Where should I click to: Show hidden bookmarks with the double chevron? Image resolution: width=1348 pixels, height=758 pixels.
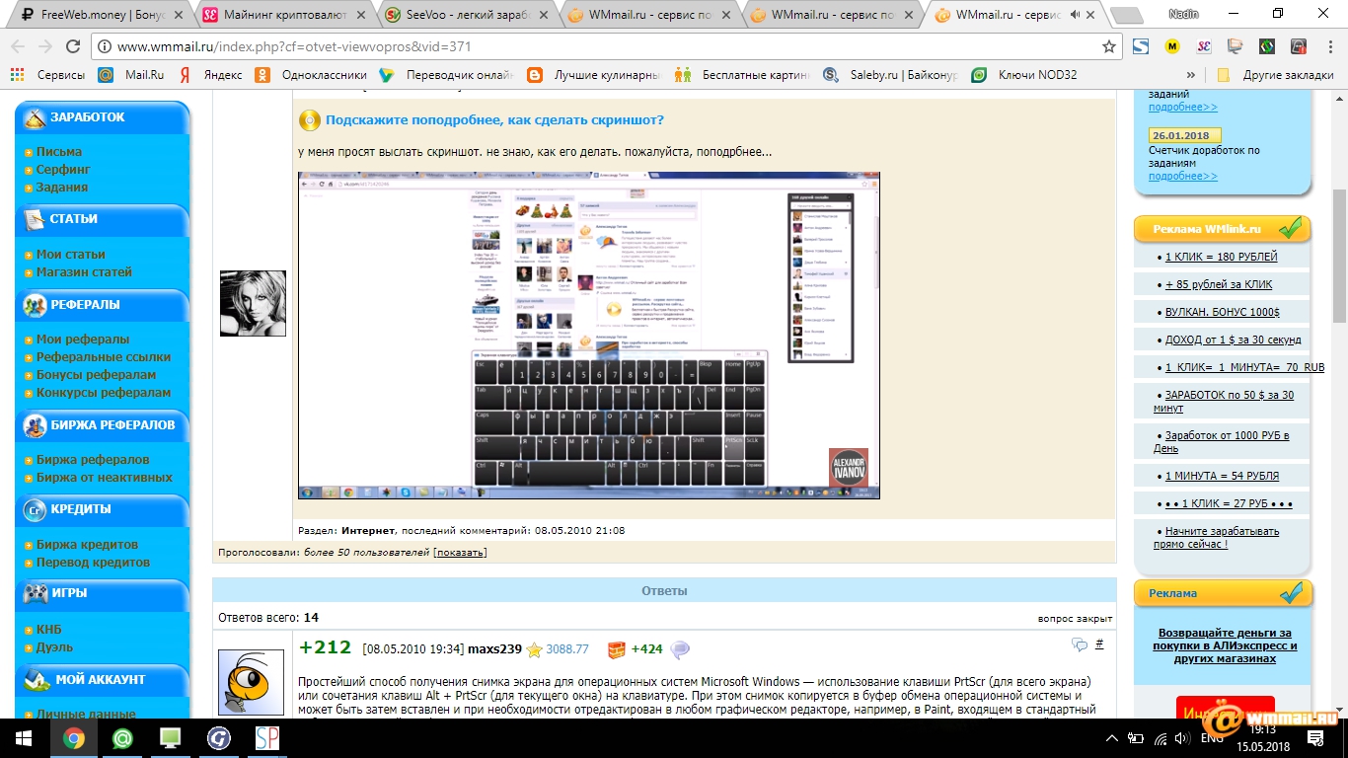click(x=1191, y=75)
